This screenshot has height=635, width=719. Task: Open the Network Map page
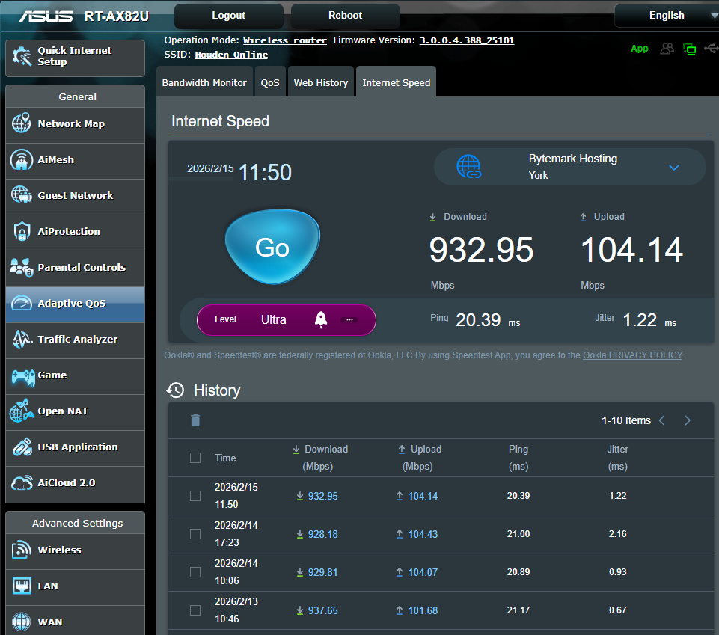click(x=75, y=124)
